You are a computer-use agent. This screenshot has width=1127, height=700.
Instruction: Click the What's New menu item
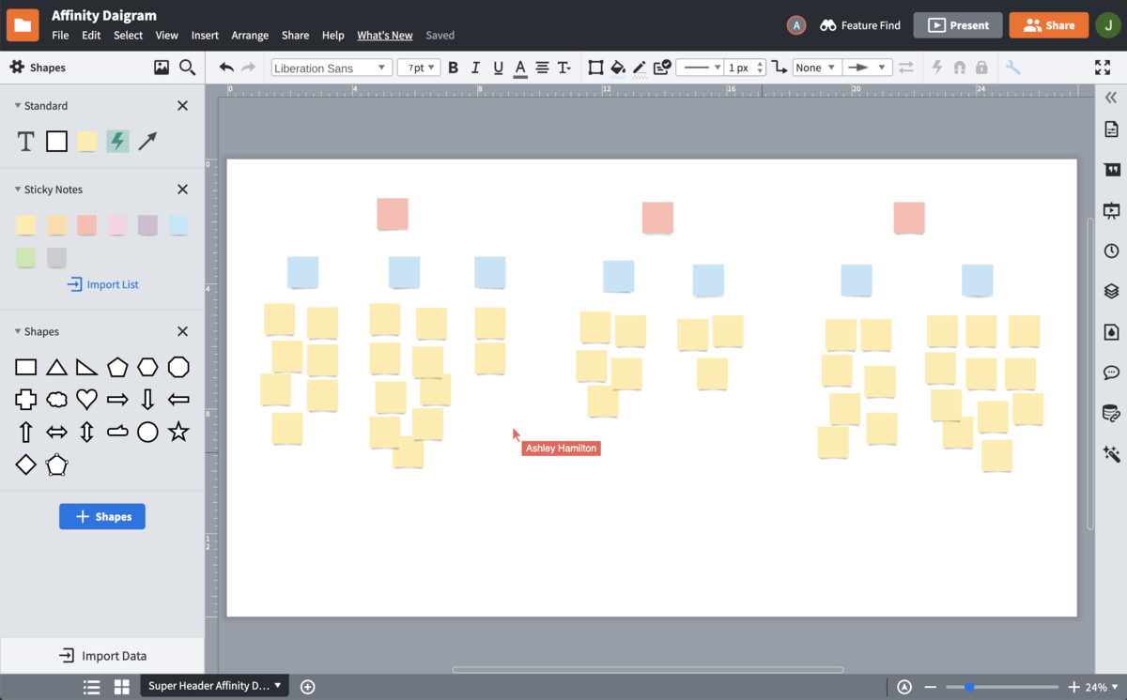384,35
